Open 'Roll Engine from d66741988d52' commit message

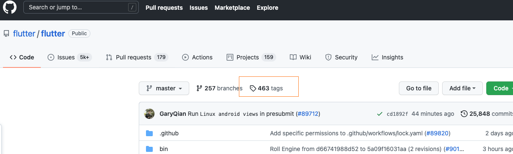[x=356, y=149]
